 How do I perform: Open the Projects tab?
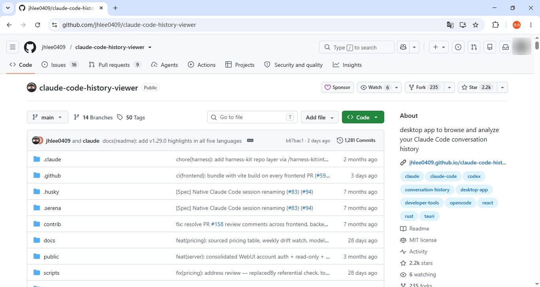coord(240,65)
